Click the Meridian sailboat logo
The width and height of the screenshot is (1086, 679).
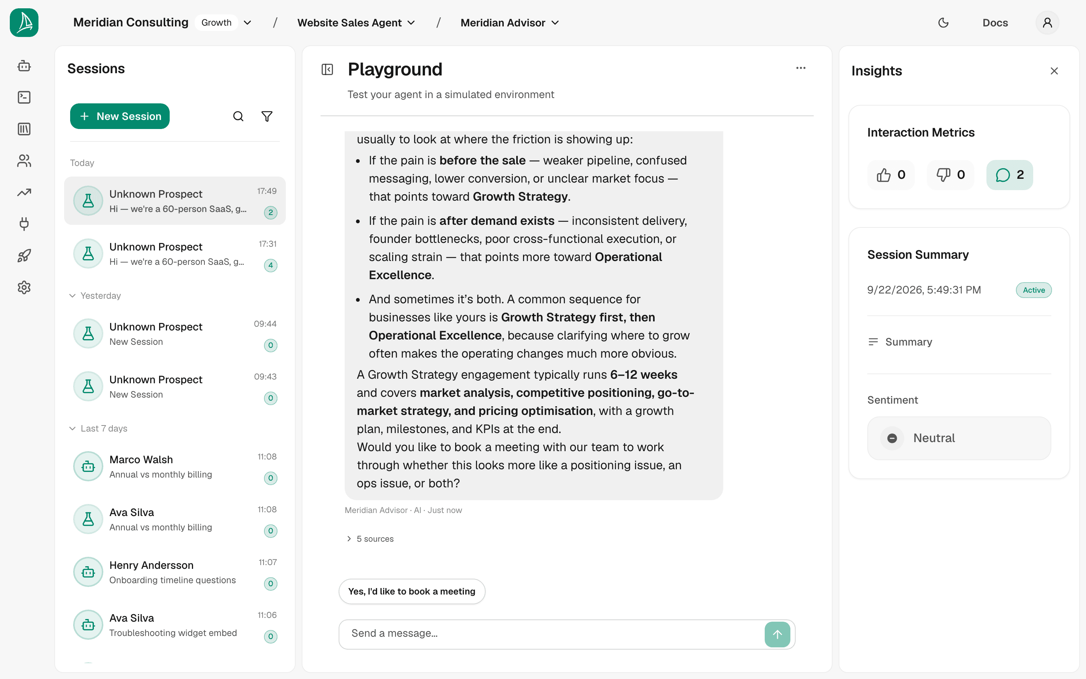(x=24, y=23)
